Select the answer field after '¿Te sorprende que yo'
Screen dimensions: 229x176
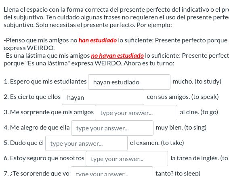coord(112,171)
